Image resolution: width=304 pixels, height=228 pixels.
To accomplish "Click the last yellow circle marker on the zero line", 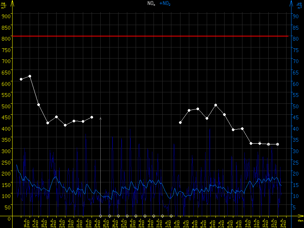I will (171, 216).
